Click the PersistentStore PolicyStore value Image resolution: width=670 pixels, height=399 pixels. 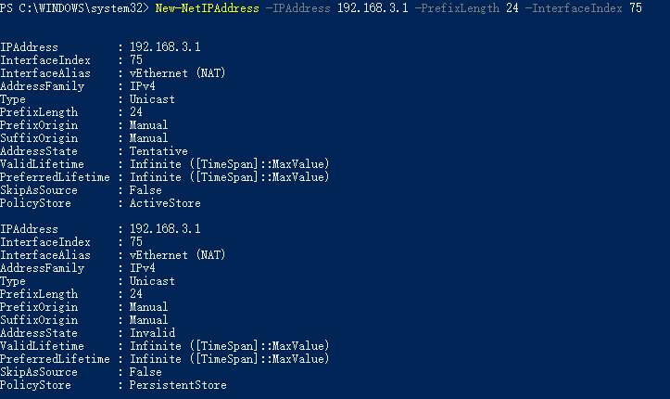click(x=178, y=385)
